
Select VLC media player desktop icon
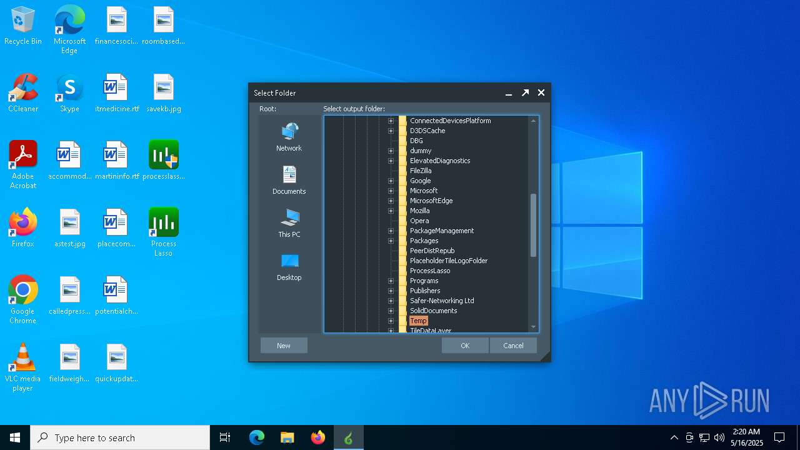pyautogui.click(x=23, y=367)
